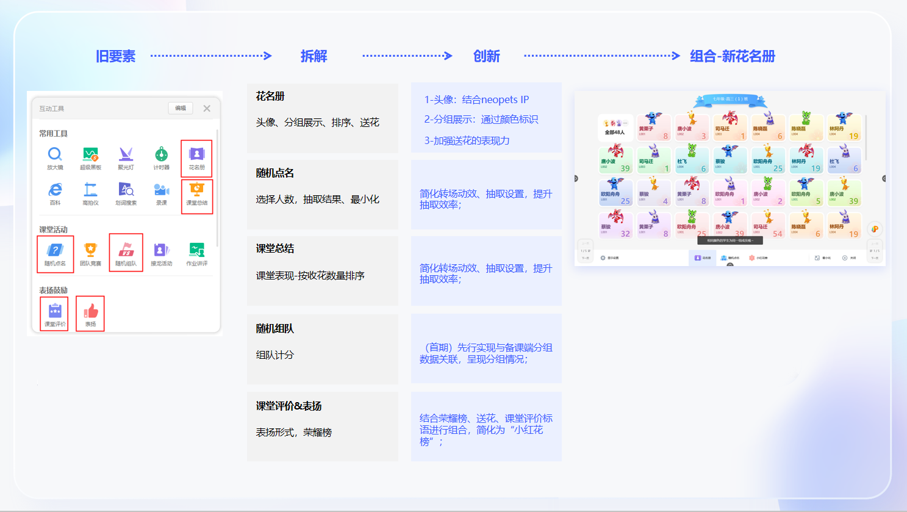Click the 编辑 button in 互动工具
Image resolution: width=907 pixels, height=512 pixels.
181,108
